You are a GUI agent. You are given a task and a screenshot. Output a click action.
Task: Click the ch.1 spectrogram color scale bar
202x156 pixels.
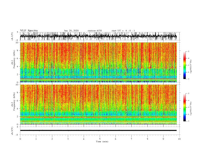pos(184,65)
